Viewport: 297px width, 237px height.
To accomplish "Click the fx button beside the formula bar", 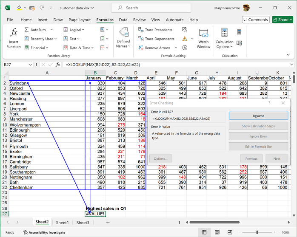I will (x=58, y=65).
